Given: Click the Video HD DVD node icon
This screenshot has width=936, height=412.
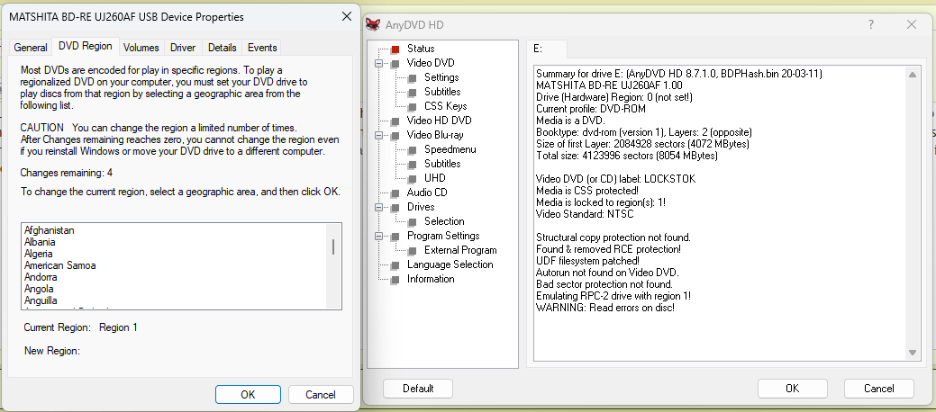Looking at the screenshot, I should (395, 121).
